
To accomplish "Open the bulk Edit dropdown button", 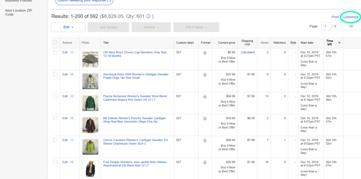I will point(68,27).
